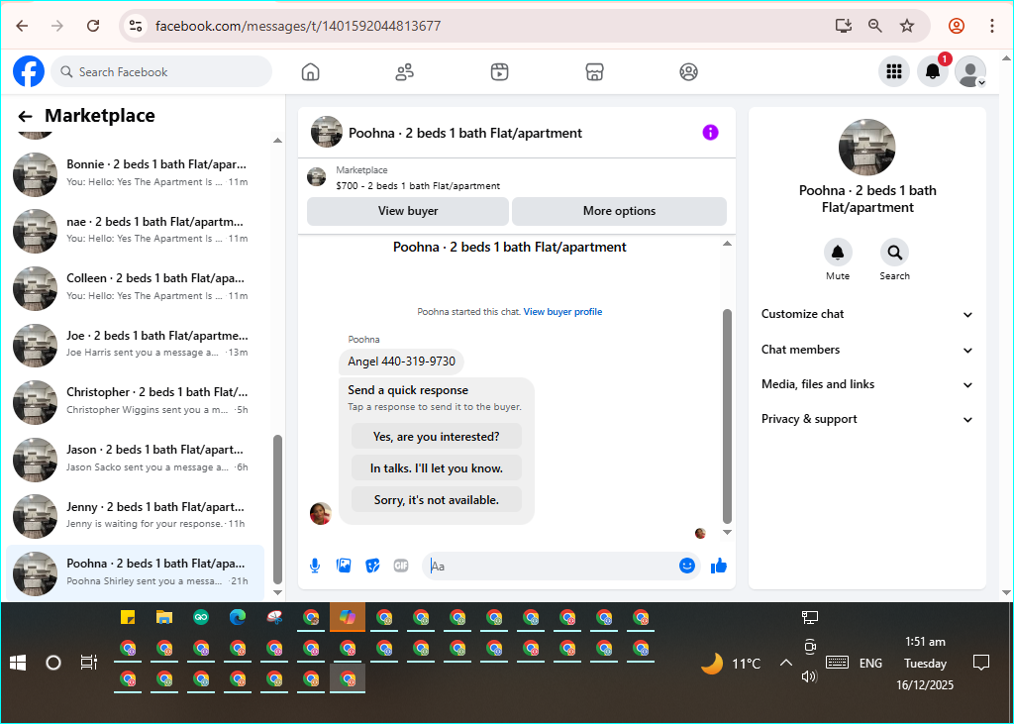Bookmark this page with star icon
Screen dimensions: 1014x724
[907, 26]
